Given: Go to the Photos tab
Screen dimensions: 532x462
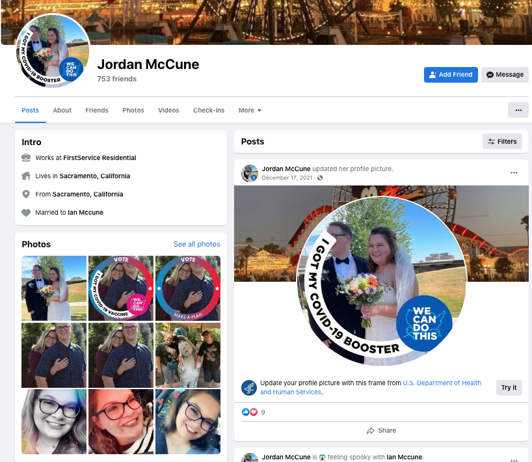Looking at the screenshot, I should 133,111.
